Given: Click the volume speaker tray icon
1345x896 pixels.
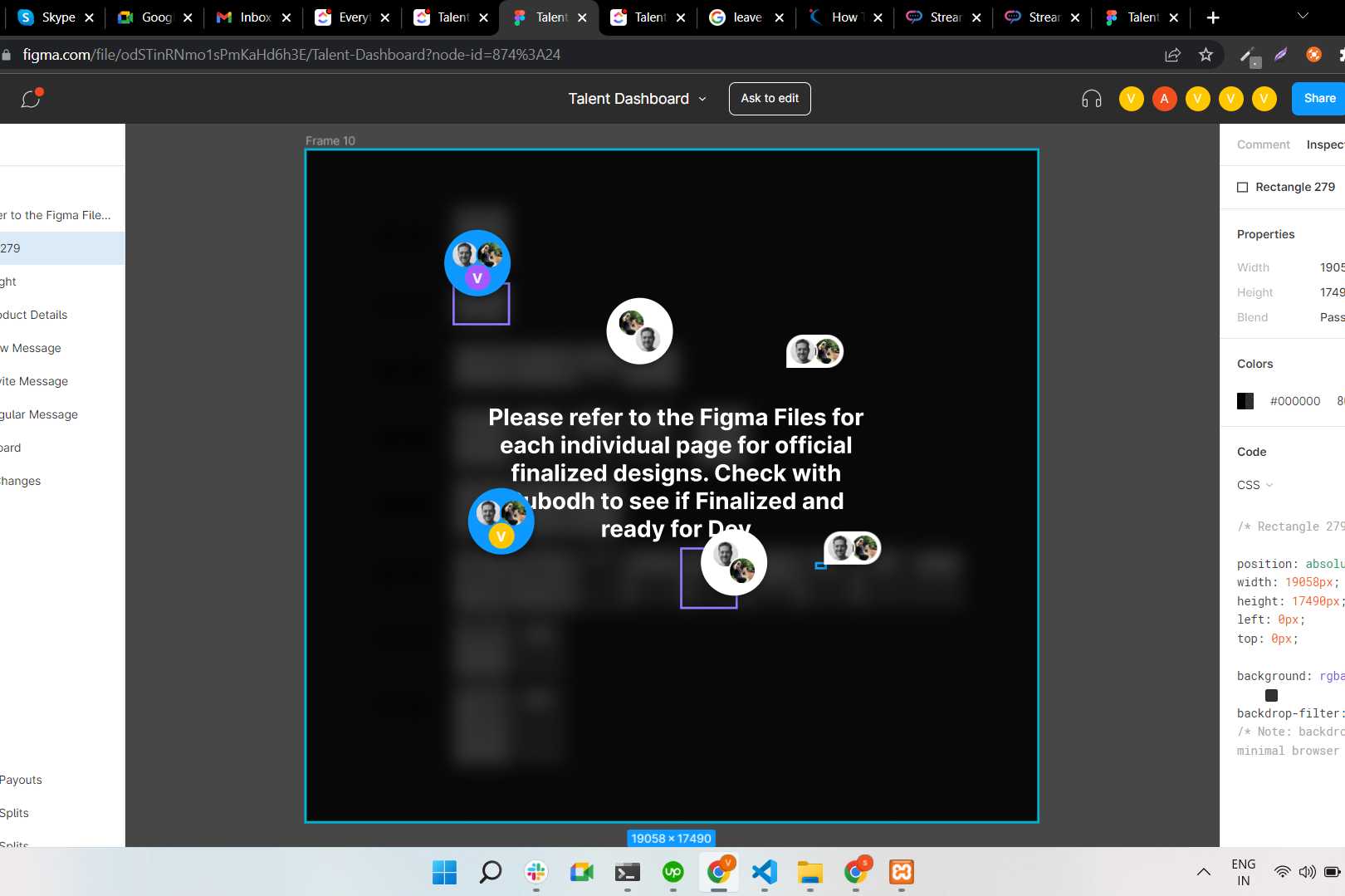Looking at the screenshot, I should click(x=1308, y=872).
